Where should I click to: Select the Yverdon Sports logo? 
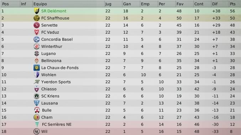point(37,82)
